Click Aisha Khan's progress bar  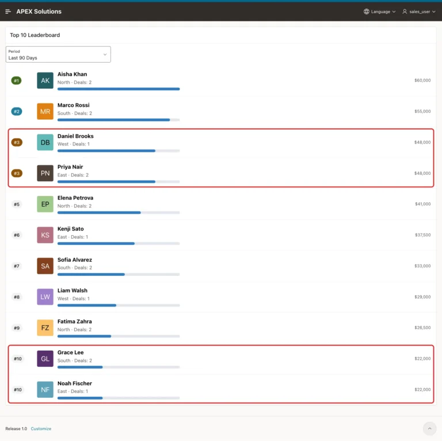119,89
